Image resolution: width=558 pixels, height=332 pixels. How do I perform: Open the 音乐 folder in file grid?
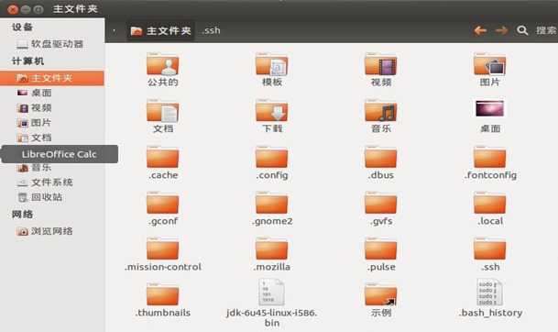click(381, 116)
